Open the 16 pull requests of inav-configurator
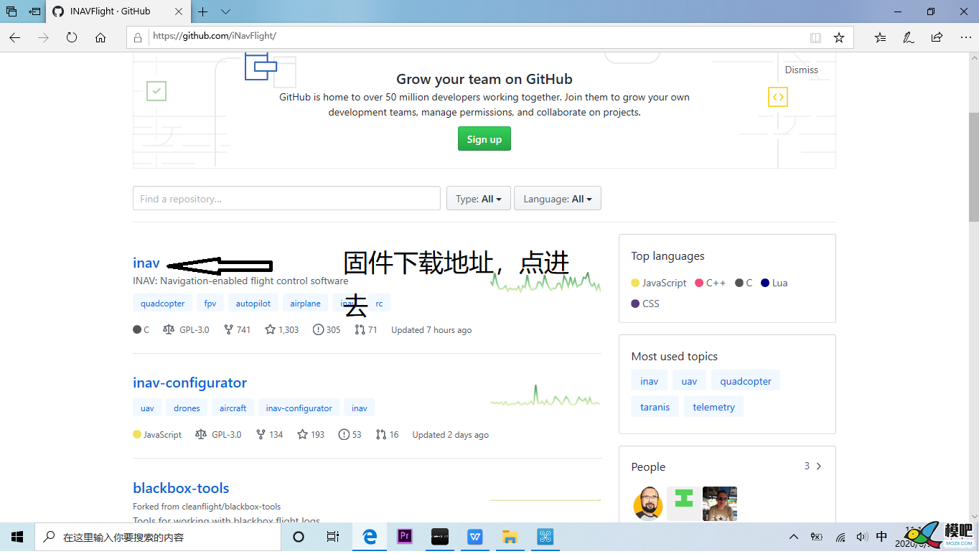 (387, 435)
